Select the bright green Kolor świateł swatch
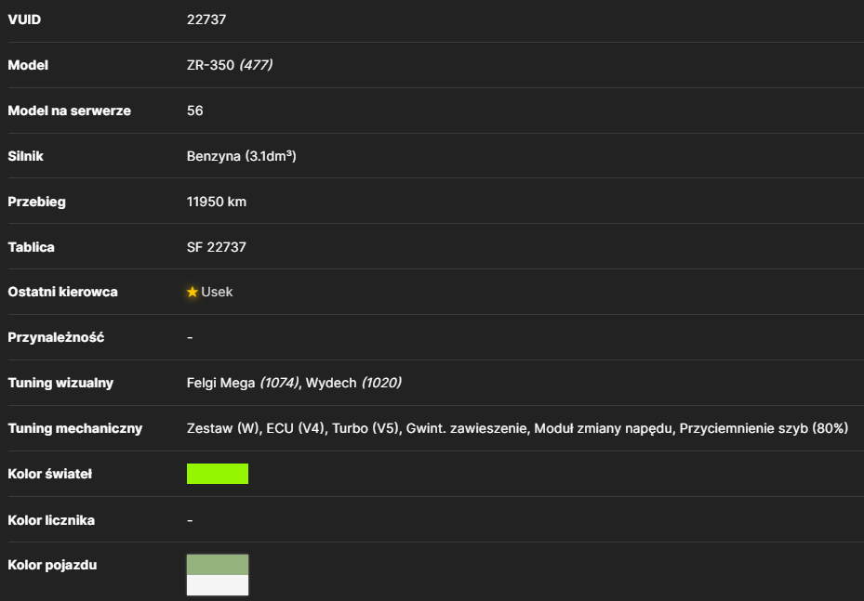 click(x=218, y=474)
